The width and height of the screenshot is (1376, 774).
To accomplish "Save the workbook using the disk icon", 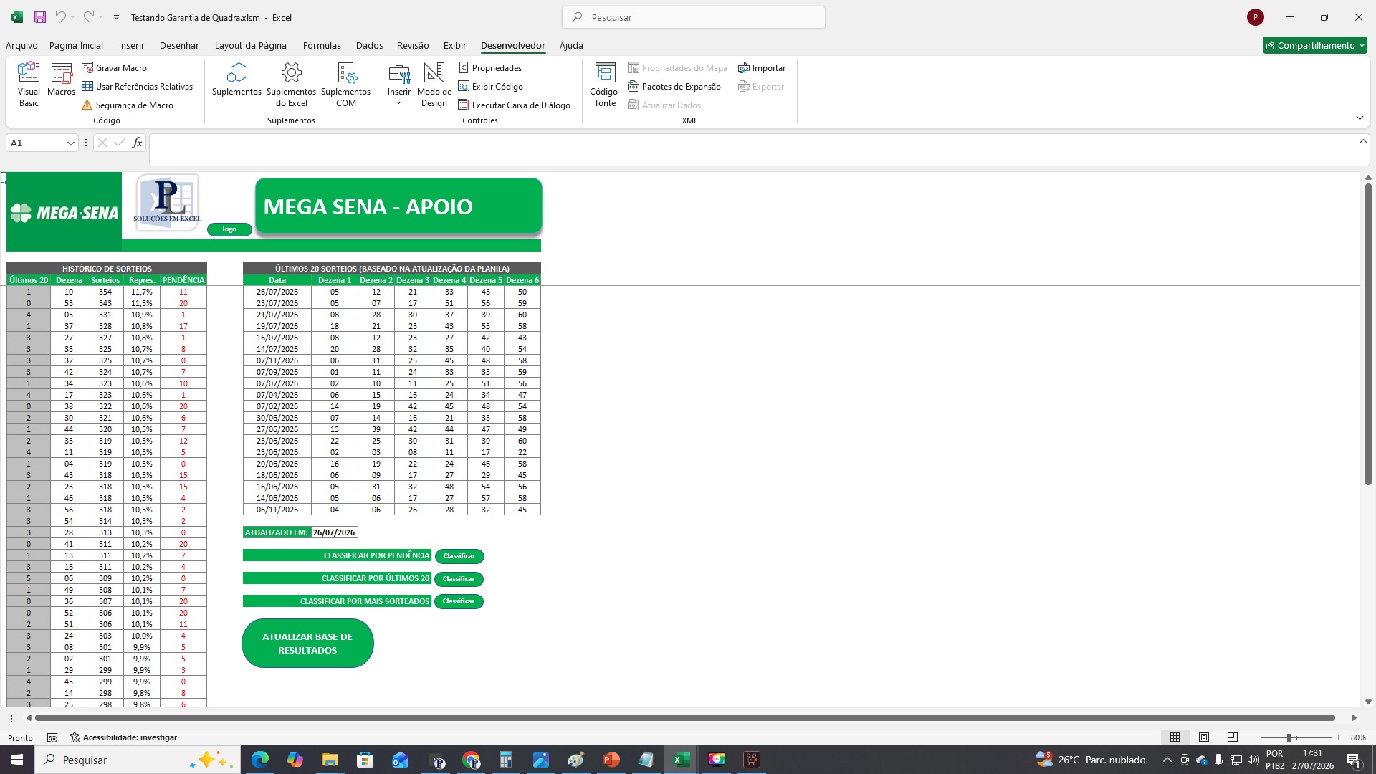I will pos(40,17).
